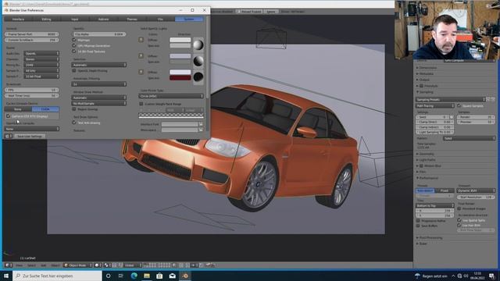Toggle Use Spatial Splits checkbox
The width and height of the screenshot is (500, 281).
coord(459,220)
